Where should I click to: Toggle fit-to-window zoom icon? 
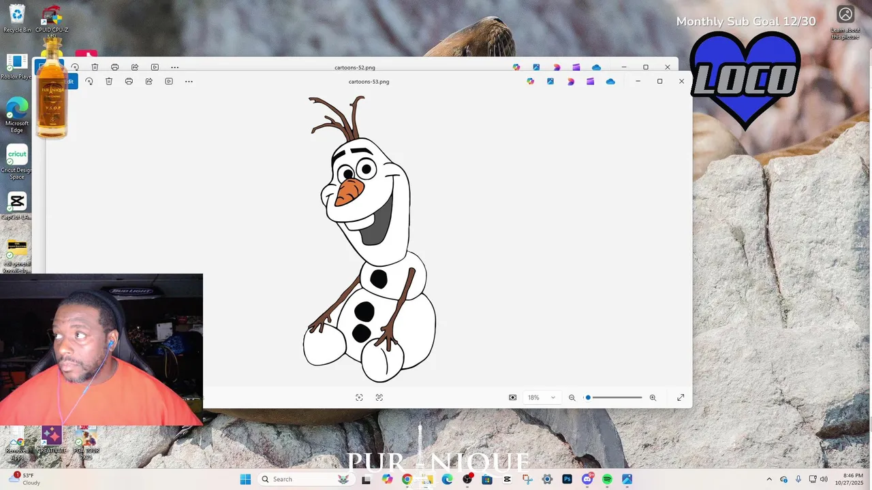(513, 397)
